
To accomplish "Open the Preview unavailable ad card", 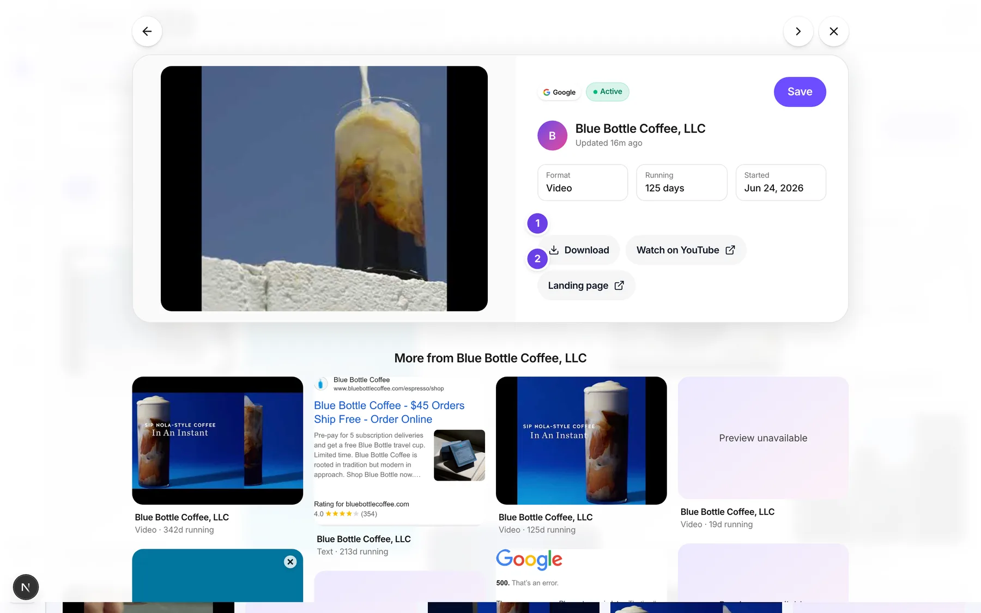I will 763,438.
